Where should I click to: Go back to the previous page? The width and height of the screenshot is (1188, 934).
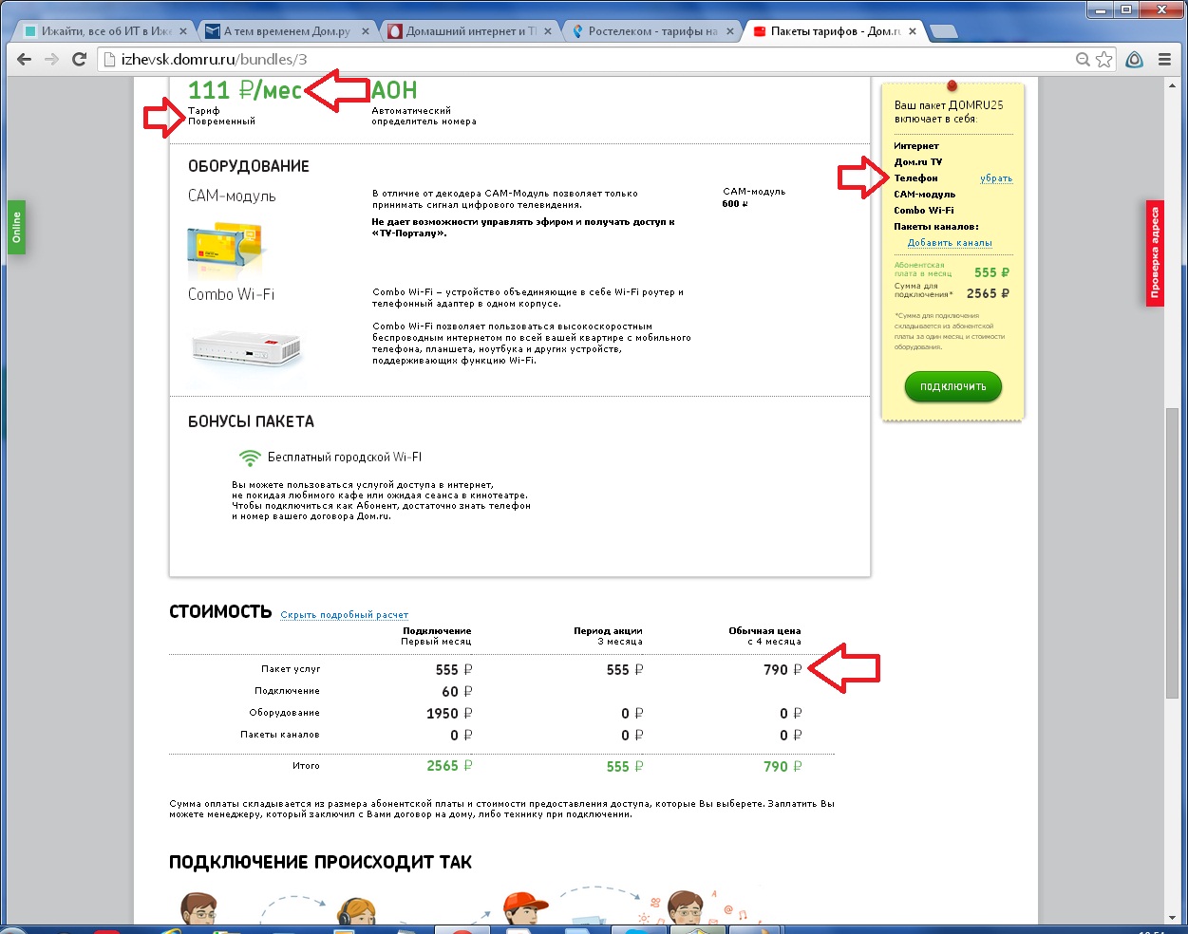pos(26,59)
